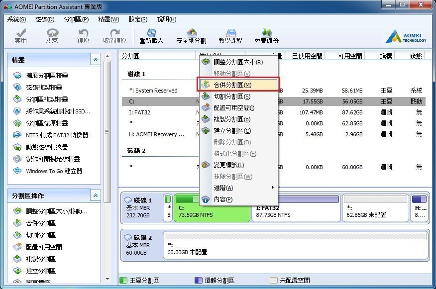
Task: Choose 配置可用空間 in the context menu
Action: 238,108
